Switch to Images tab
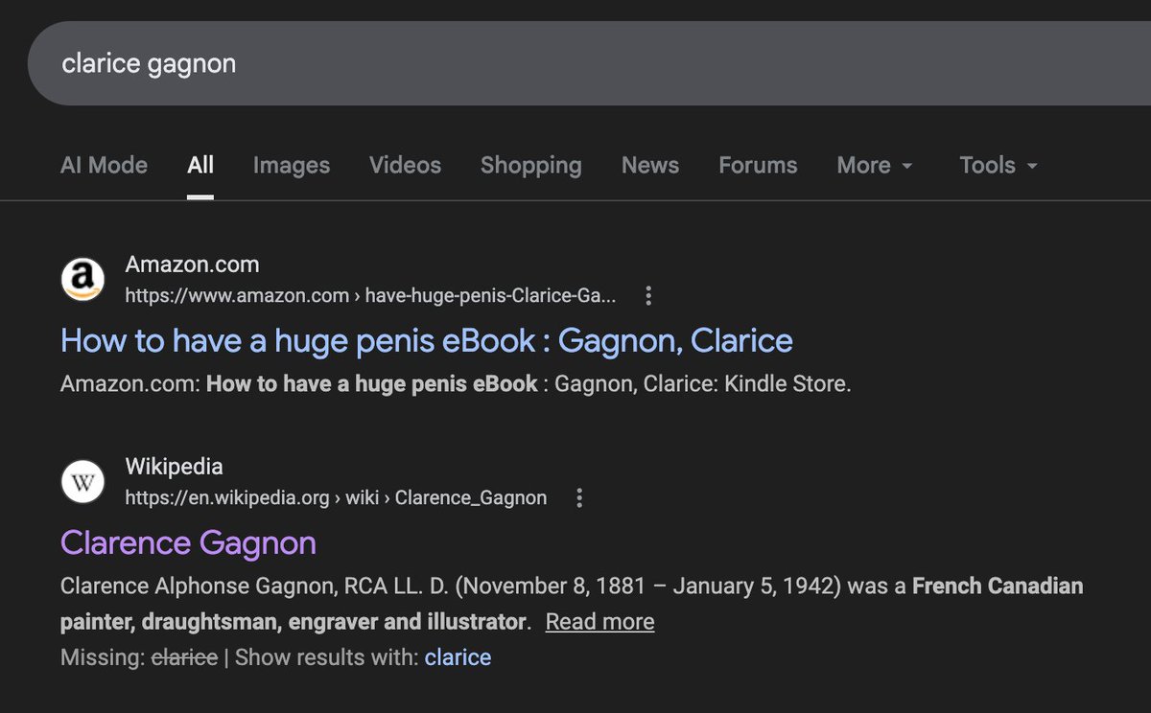Viewport: 1151px width, 713px height. 292,165
